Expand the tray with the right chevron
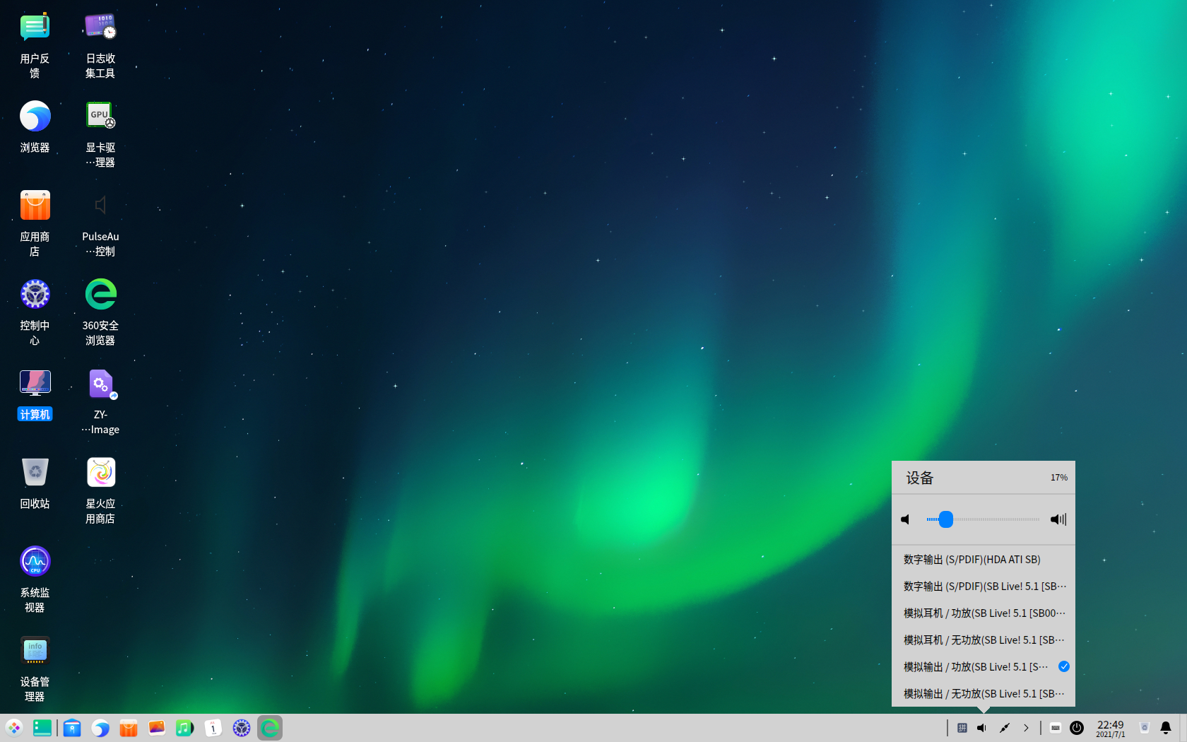This screenshot has width=1187, height=742. tap(1026, 728)
